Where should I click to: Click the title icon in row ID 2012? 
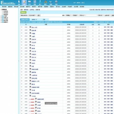point(30,69)
